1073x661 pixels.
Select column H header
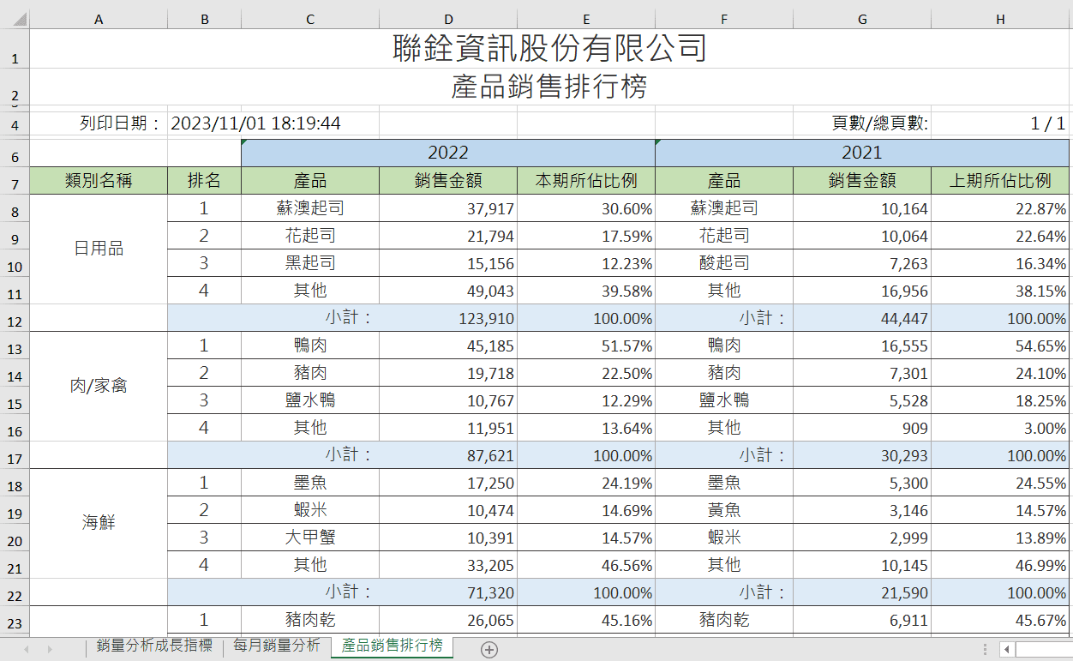(1000, 19)
